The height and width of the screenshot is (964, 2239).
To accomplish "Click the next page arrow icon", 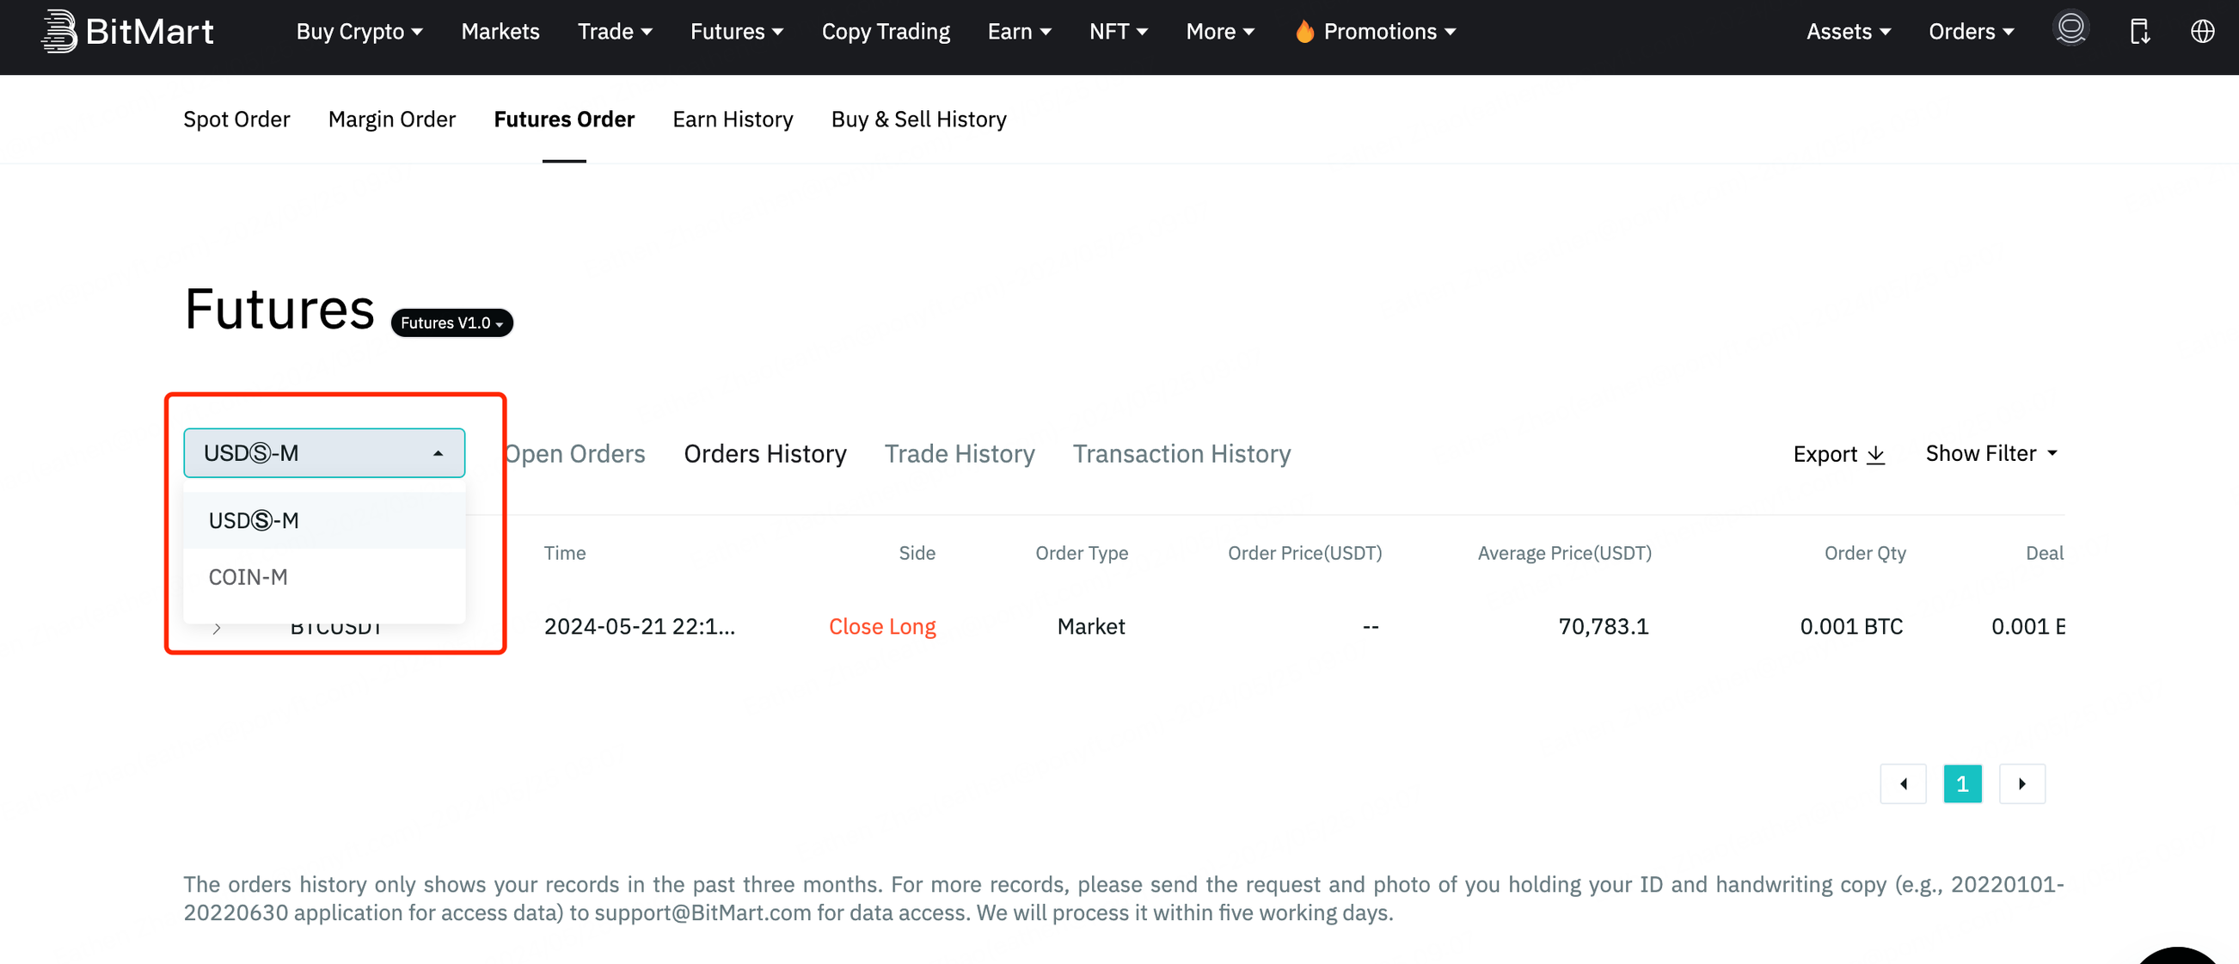I will [2021, 783].
